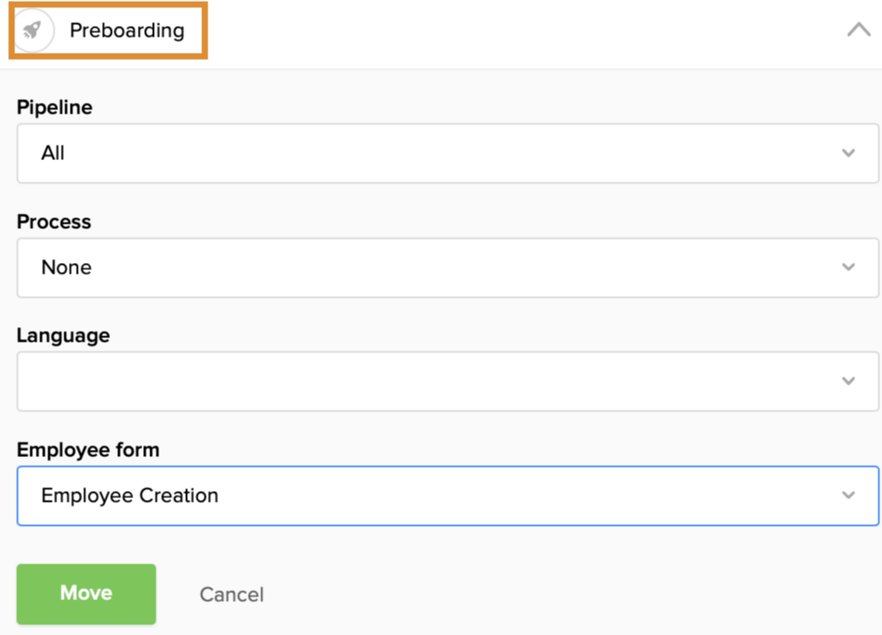
Task: Open the Pipeline dropdown field
Action: (447, 153)
